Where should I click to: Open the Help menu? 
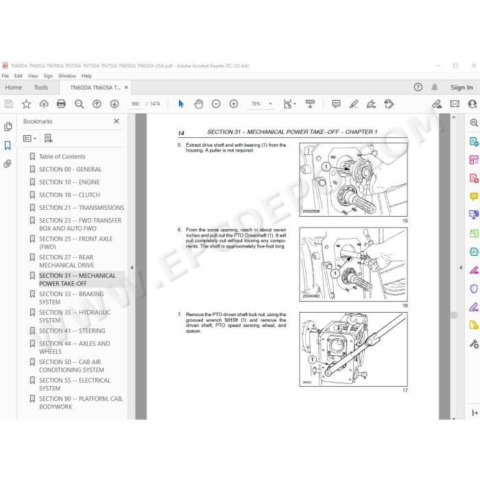coord(86,75)
